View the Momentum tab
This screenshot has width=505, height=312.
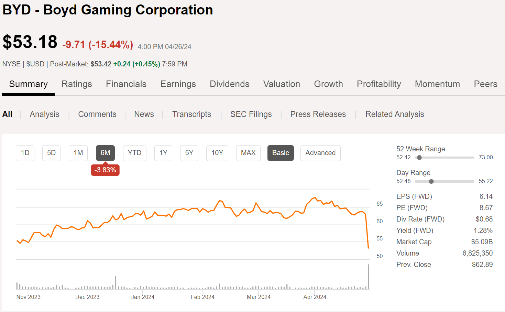(437, 84)
